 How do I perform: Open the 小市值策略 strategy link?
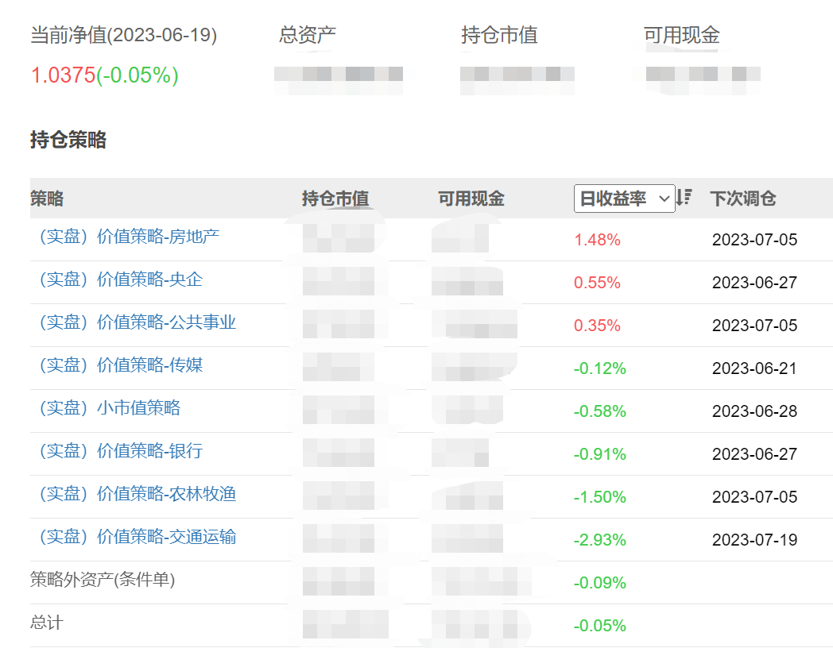[110, 408]
